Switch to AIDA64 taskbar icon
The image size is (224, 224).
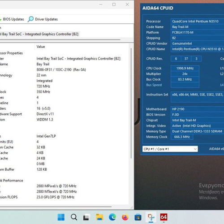(x=164, y=217)
